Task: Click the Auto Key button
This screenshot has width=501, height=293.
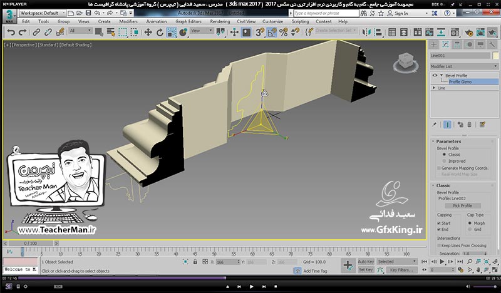Action: click(x=366, y=261)
